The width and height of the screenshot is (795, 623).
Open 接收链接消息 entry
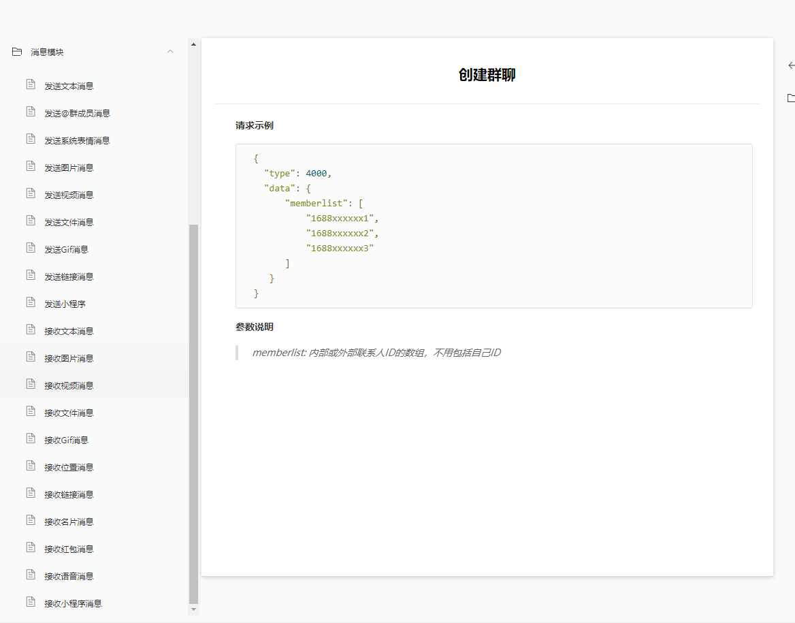point(69,494)
